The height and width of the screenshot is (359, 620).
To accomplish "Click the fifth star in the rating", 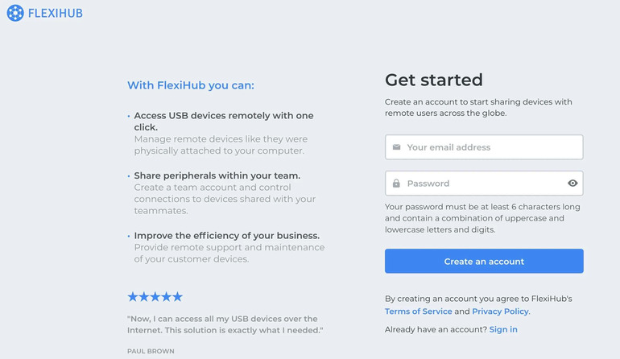I will tap(178, 297).
